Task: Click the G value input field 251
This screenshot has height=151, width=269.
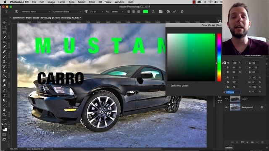Action: coord(235,82)
